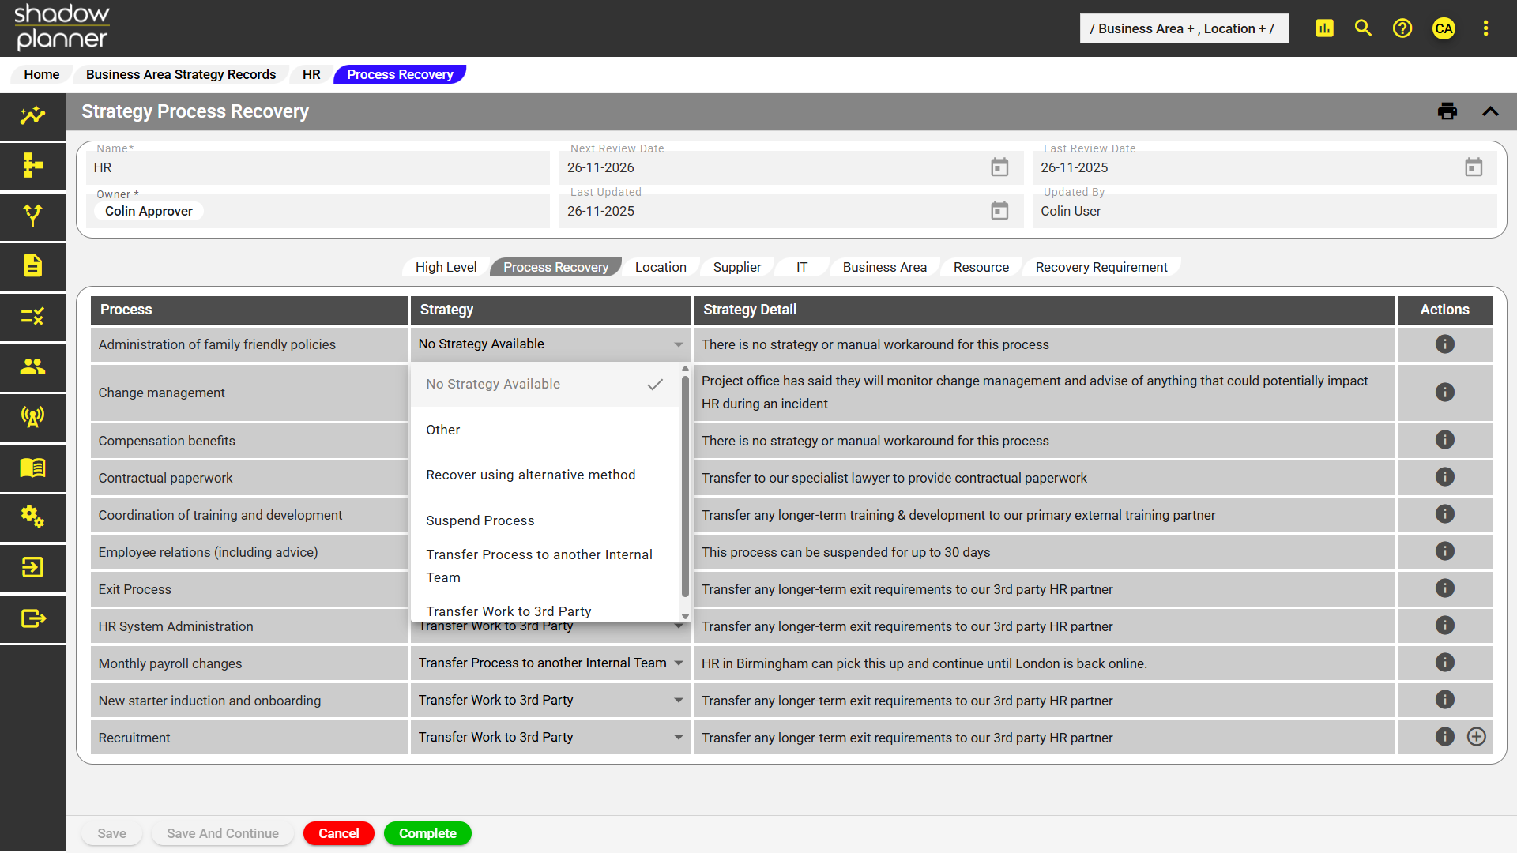Click the plus icon on the Recruitment row
Image resolution: width=1517 pixels, height=853 pixels.
tap(1477, 737)
